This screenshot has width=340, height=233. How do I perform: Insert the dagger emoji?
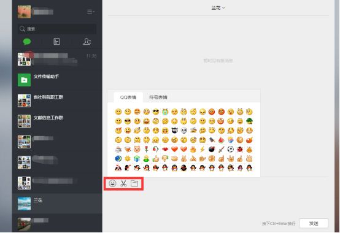coord(221,149)
